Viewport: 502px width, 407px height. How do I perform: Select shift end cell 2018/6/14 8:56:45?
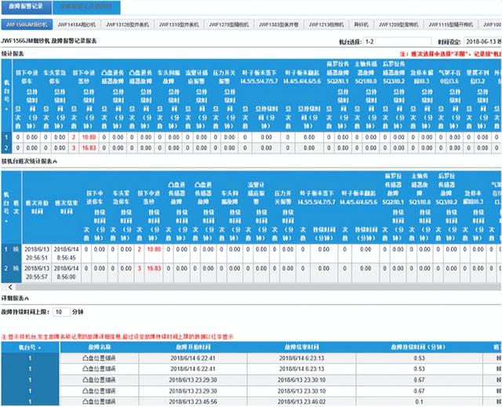pos(66,253)
